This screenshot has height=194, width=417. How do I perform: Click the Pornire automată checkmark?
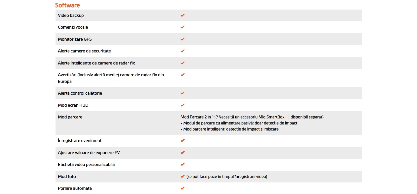183,188
